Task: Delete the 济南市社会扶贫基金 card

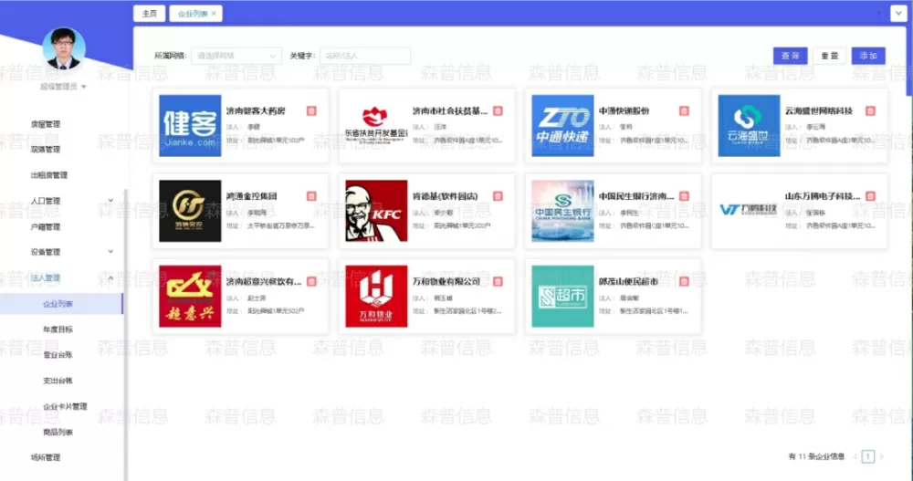Action: coord(498,110)
